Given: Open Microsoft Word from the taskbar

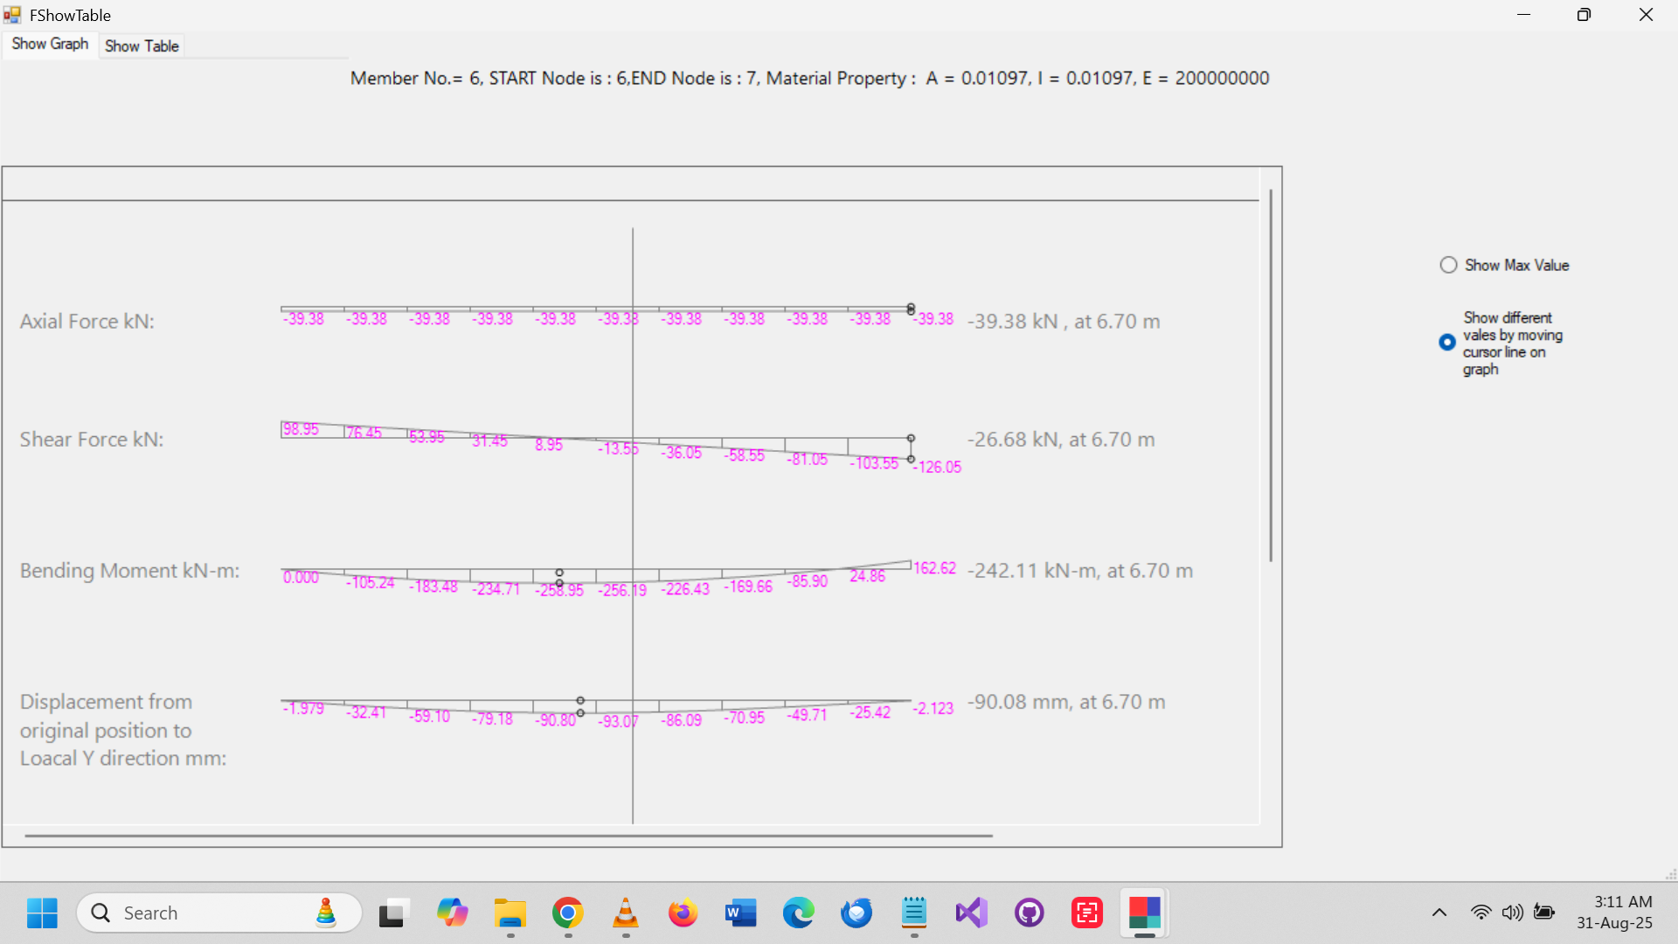Looking at the screenshot, I should pyautogui.click(x=740, y=913).
